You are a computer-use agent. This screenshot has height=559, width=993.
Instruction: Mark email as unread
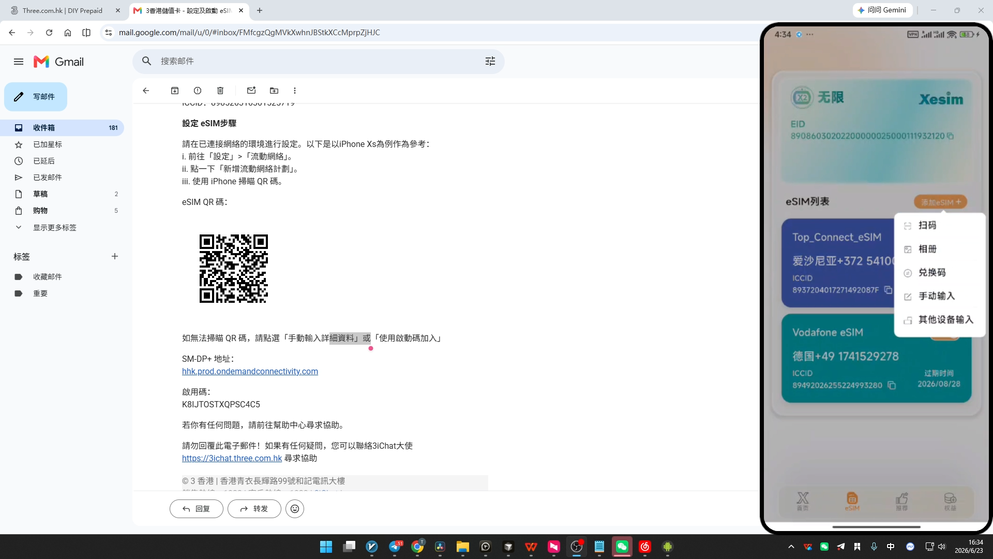click(x=251, y=91)
